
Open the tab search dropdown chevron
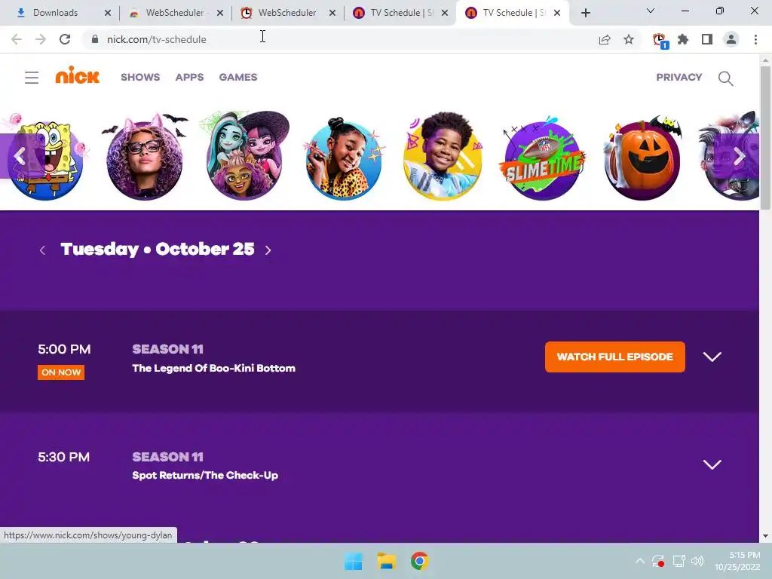pos(651,11)
